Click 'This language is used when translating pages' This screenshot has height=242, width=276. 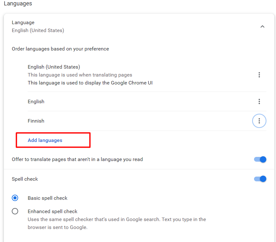point(80,75)
